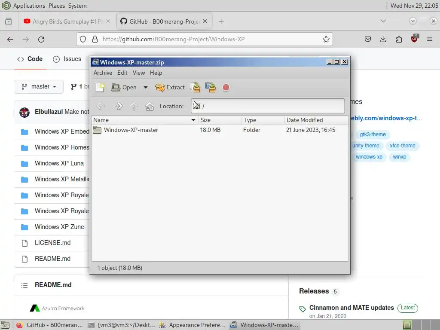Click the unity-theme topic tag
The height and width of the screenshot is (330, 440).
366,146
